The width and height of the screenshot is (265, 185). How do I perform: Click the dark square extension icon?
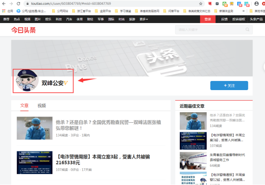(217, 3)
